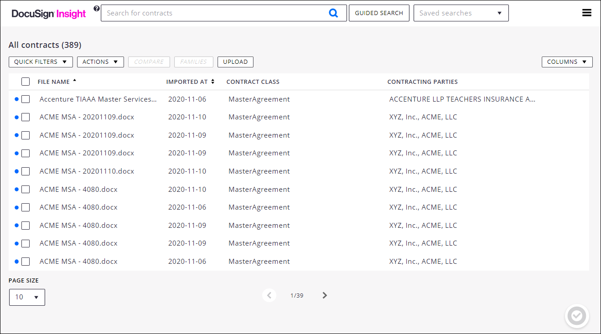Screen dimensions: 601x334
Task: Open Accenture TIAAA Master Services contract
Action: tap(98, 99)
